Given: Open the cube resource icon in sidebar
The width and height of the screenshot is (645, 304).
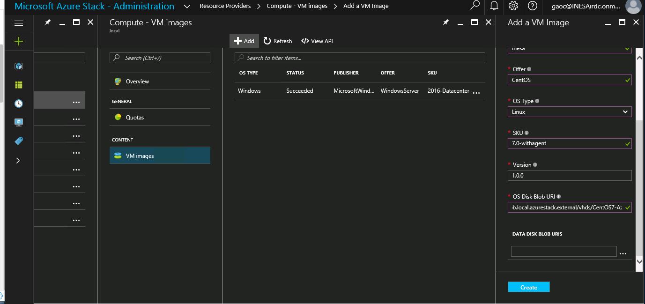Looking at the screenshot, I should (x=19, y=66).
